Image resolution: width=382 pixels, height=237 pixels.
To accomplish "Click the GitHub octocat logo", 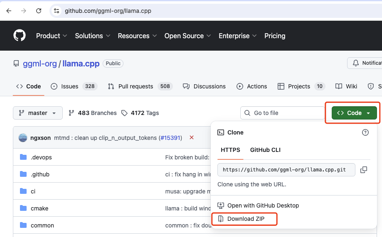I will pyautogui.click(x=20, y=36).
